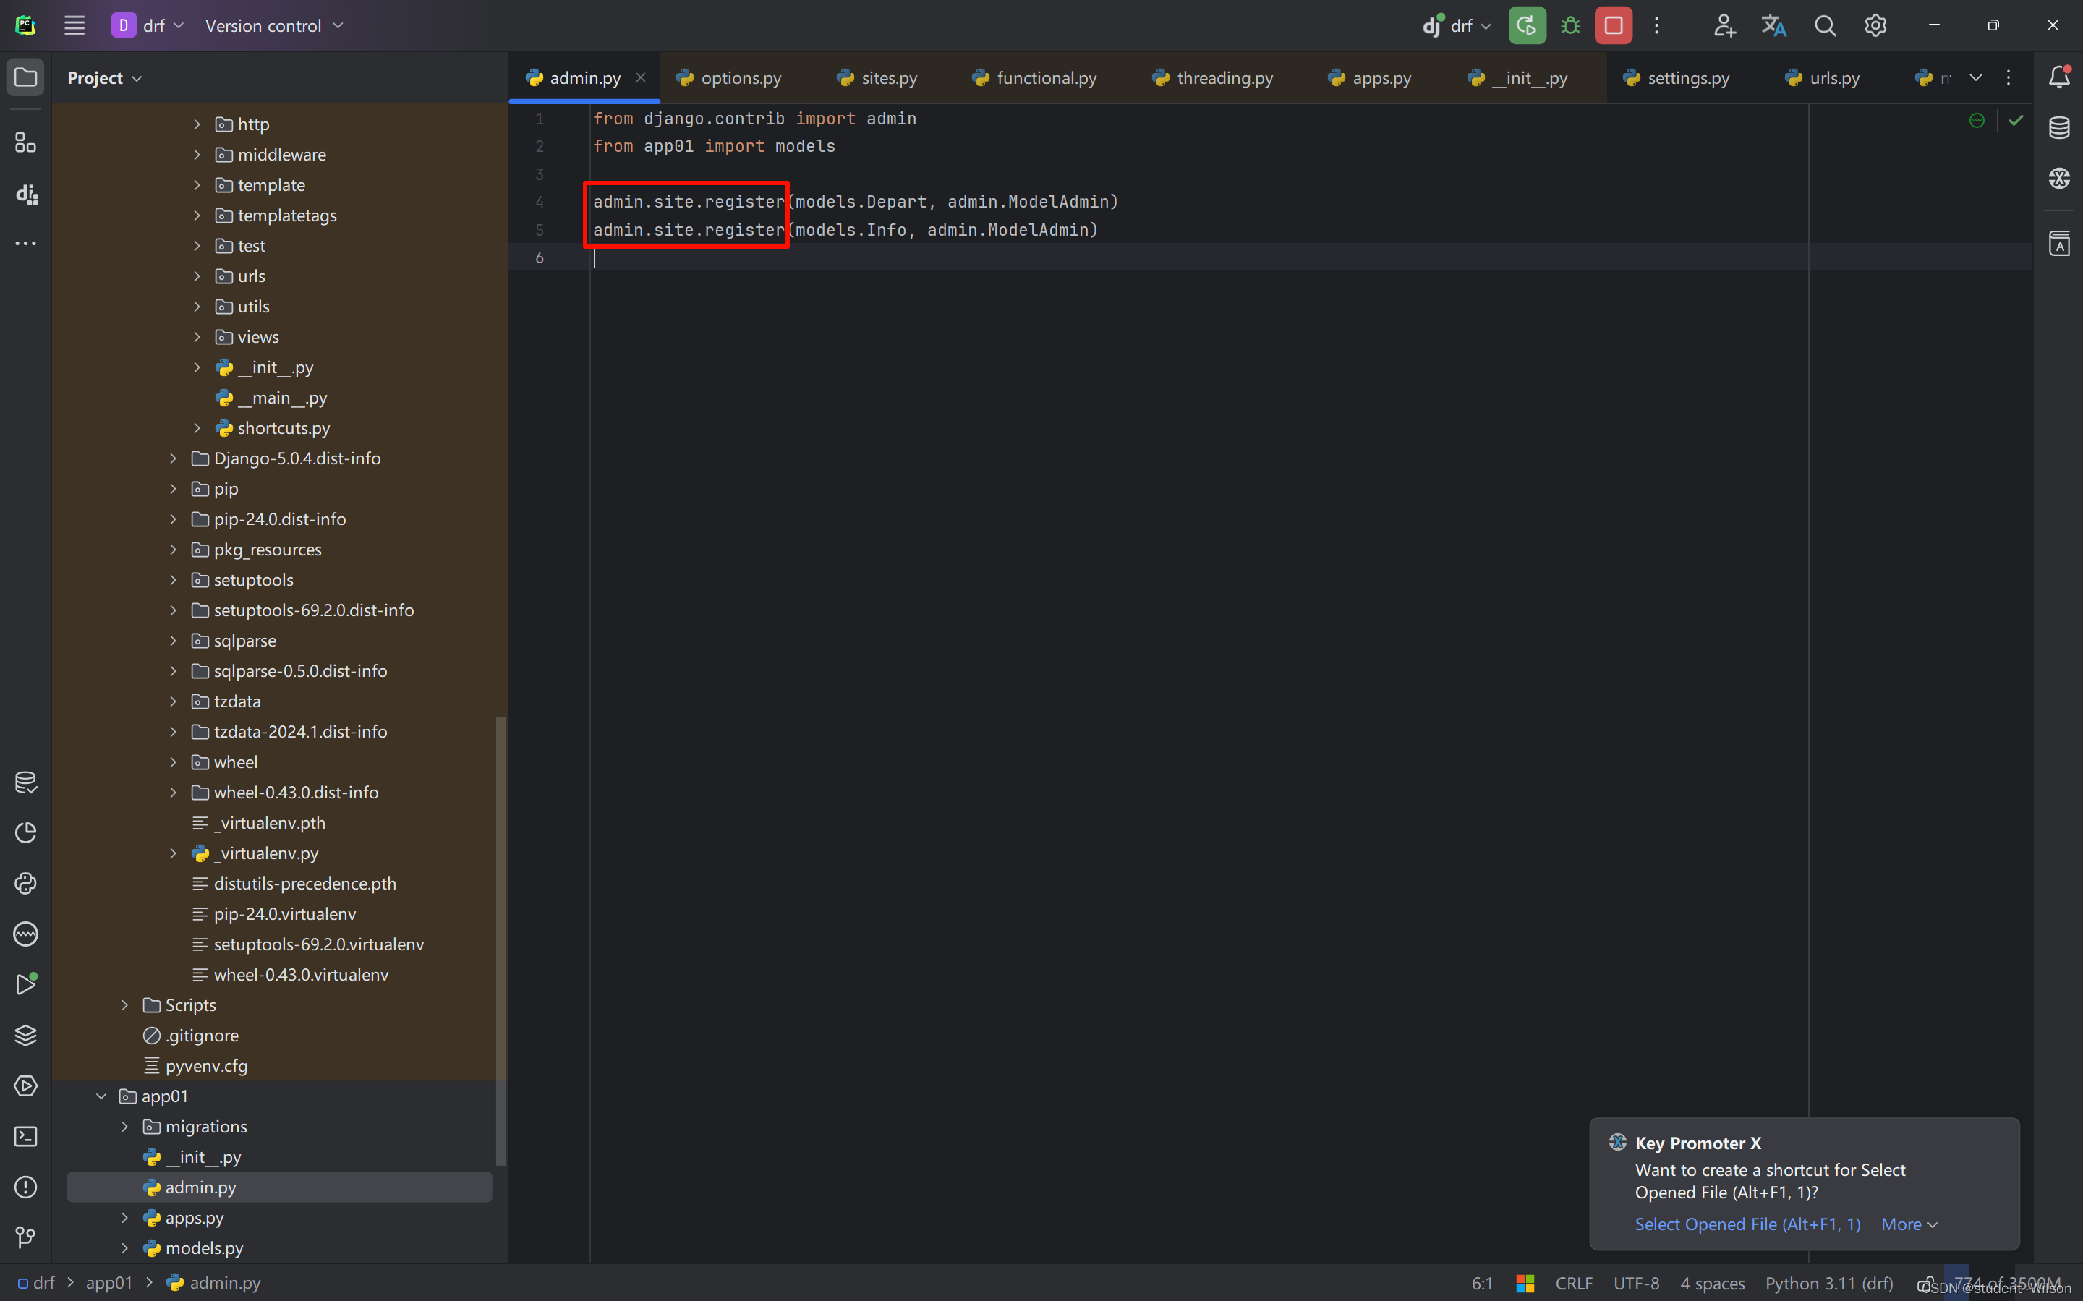The image size is (2083, 1301).
Task: Click the 6:1 caret position status
Action: 1481,1283
